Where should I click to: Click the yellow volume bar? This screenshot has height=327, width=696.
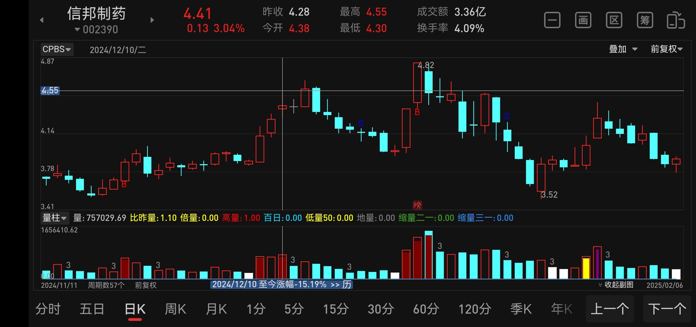coord(586,268)
